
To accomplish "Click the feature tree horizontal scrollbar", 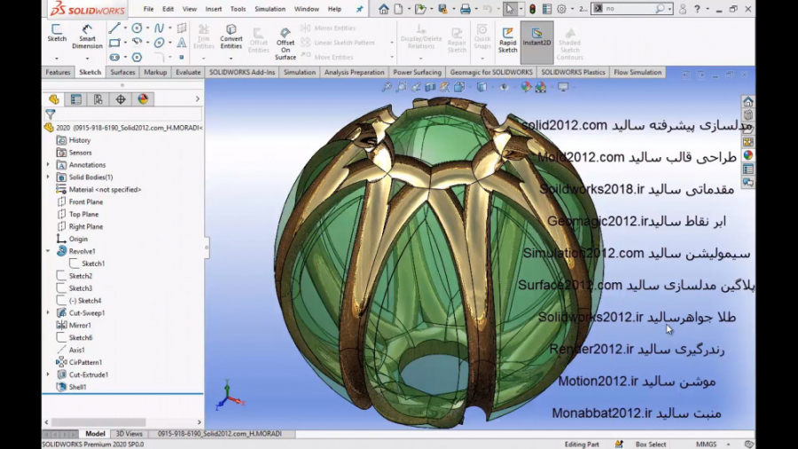I will point(98,422).
